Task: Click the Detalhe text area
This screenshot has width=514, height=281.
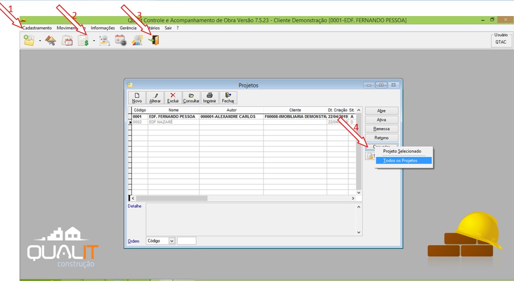Action: [251, 219]
